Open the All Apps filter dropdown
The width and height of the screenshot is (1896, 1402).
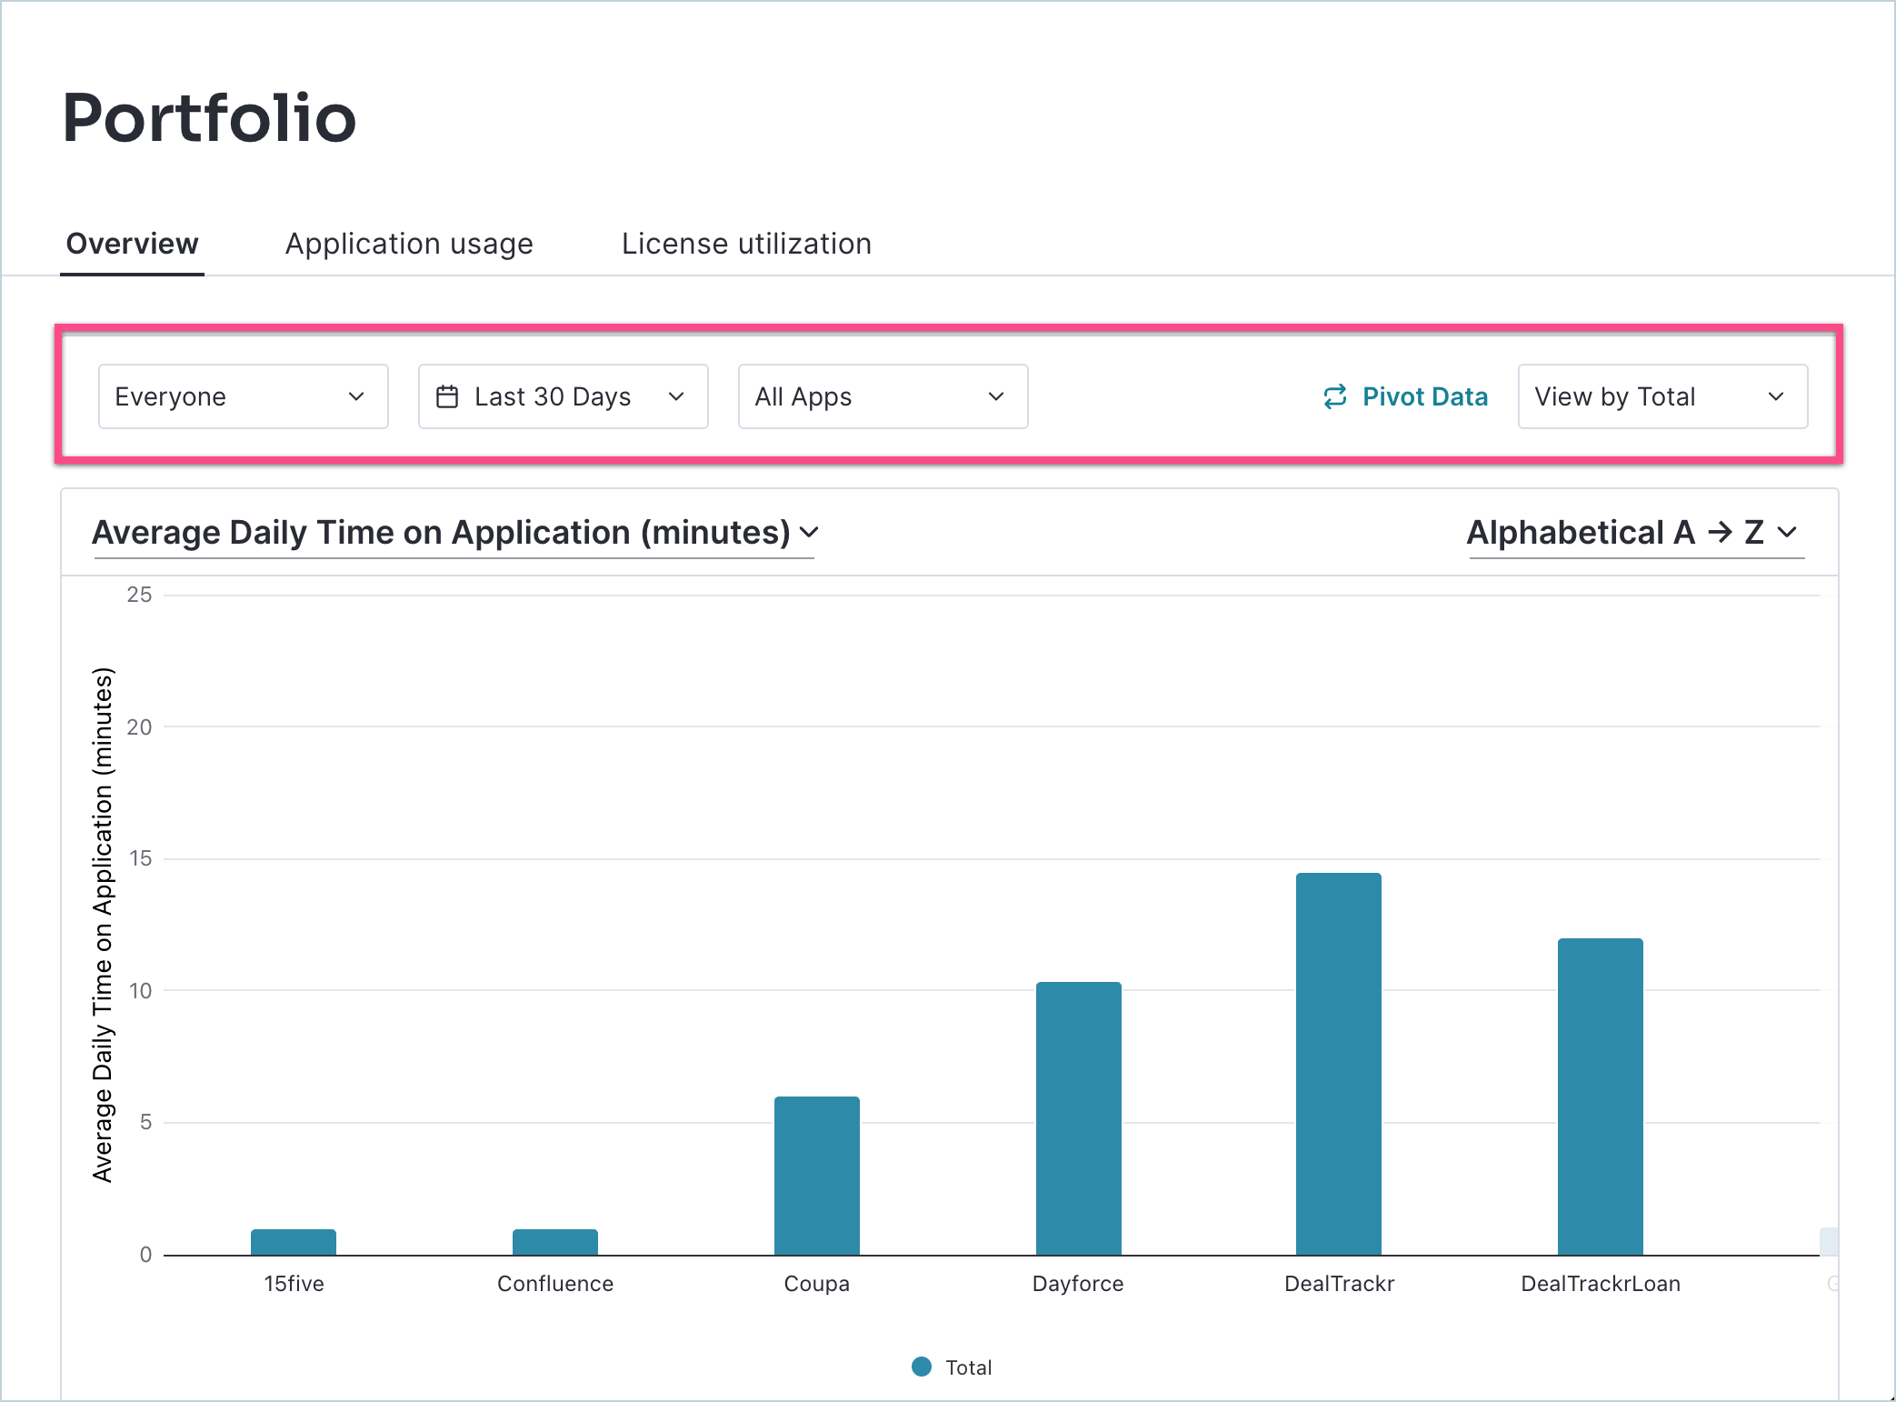pos(882,396)
